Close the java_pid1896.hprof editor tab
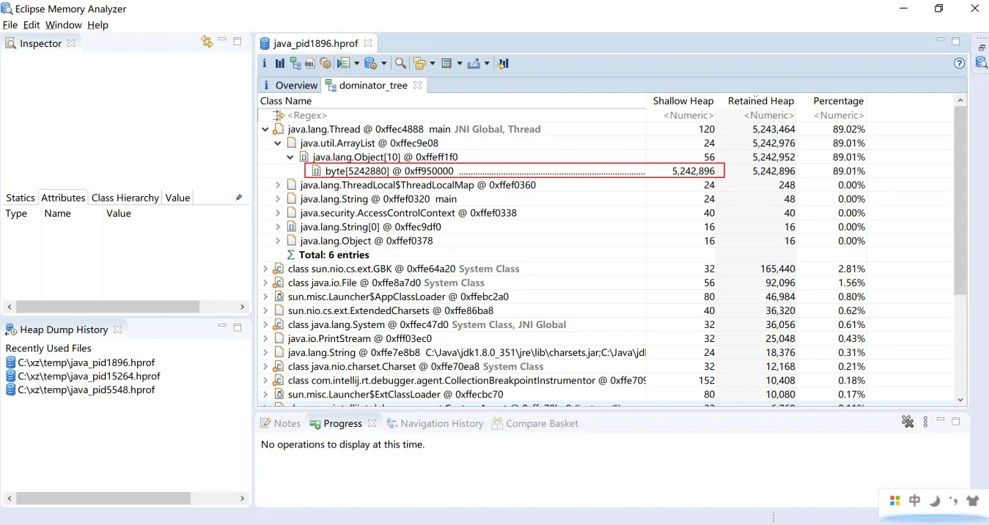Viewport: 989px width, 525px height. point(368,43)
